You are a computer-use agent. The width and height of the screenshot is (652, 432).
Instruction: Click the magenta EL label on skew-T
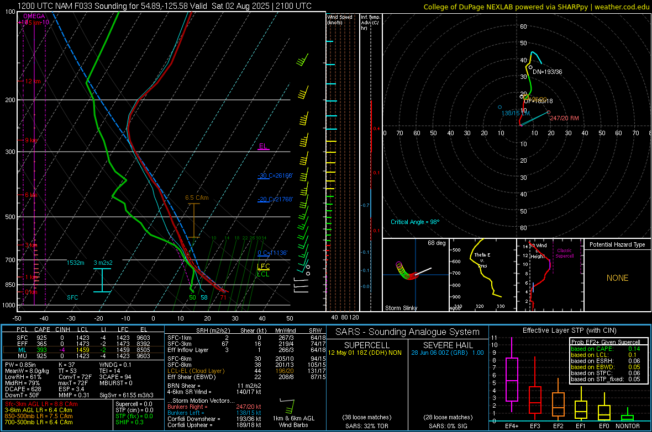point(263,146)
